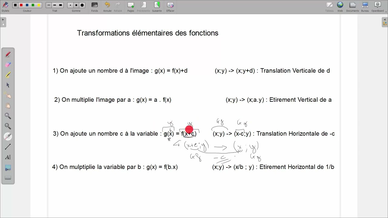Click the Rétablir redo arrow

[x=118, y=6]
